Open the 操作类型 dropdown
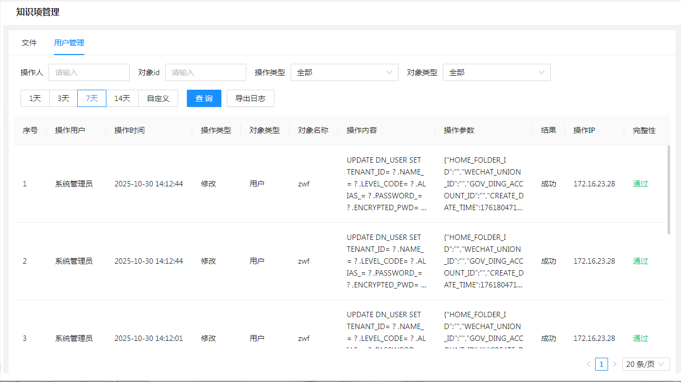This screenshot has width=681, height=382. coord(344,72)
